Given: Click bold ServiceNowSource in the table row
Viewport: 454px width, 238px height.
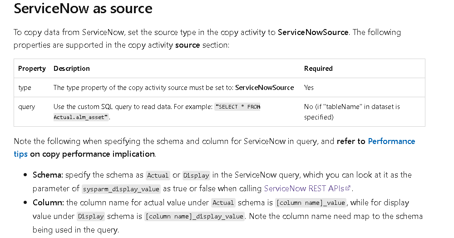Looking at the screenshot, I should [x=264, y=88].
